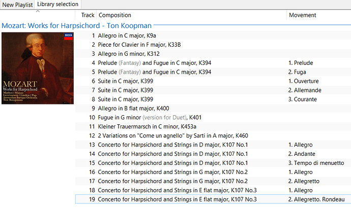Click the Mozart album cover artwork
The image size is (351, 208).
[x=38, y=68]
